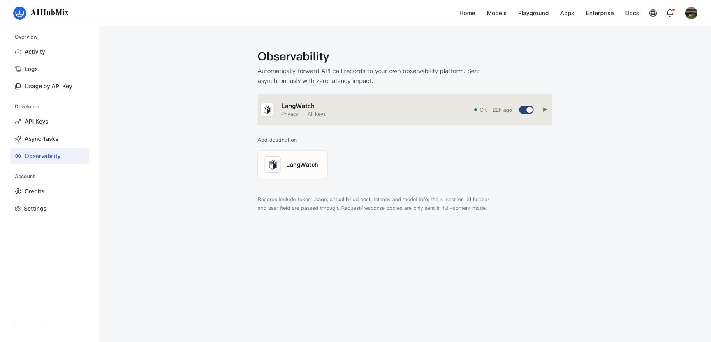Open Credits in the sidebar

pyautogui.click(x=49, y=191)
